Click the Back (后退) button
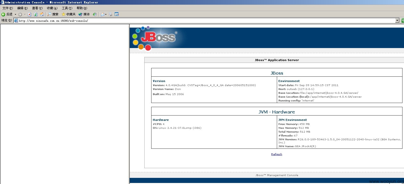This screenshot has width=404, height=184. coord(7,14)
